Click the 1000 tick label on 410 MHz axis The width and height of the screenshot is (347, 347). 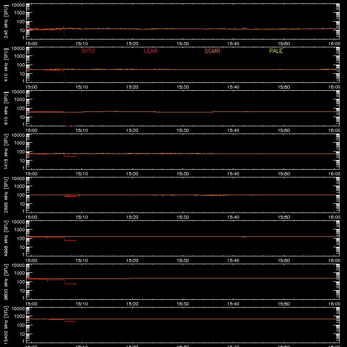tap(20, 56)
